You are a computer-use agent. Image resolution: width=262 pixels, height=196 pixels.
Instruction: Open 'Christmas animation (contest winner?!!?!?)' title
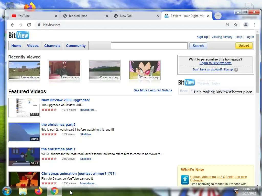tap(78, 174)
